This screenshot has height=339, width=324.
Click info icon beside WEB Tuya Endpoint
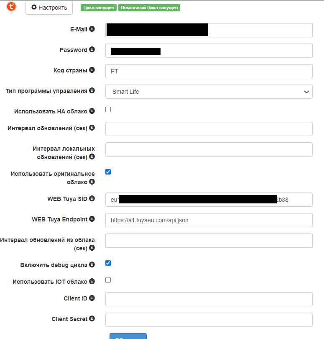coord(92,219)
